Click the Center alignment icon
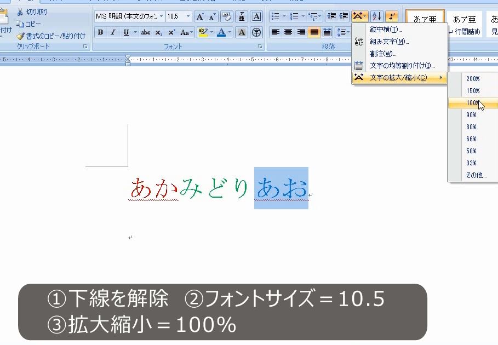The height and width of the screenshot is (345, 498). [288, 32]
